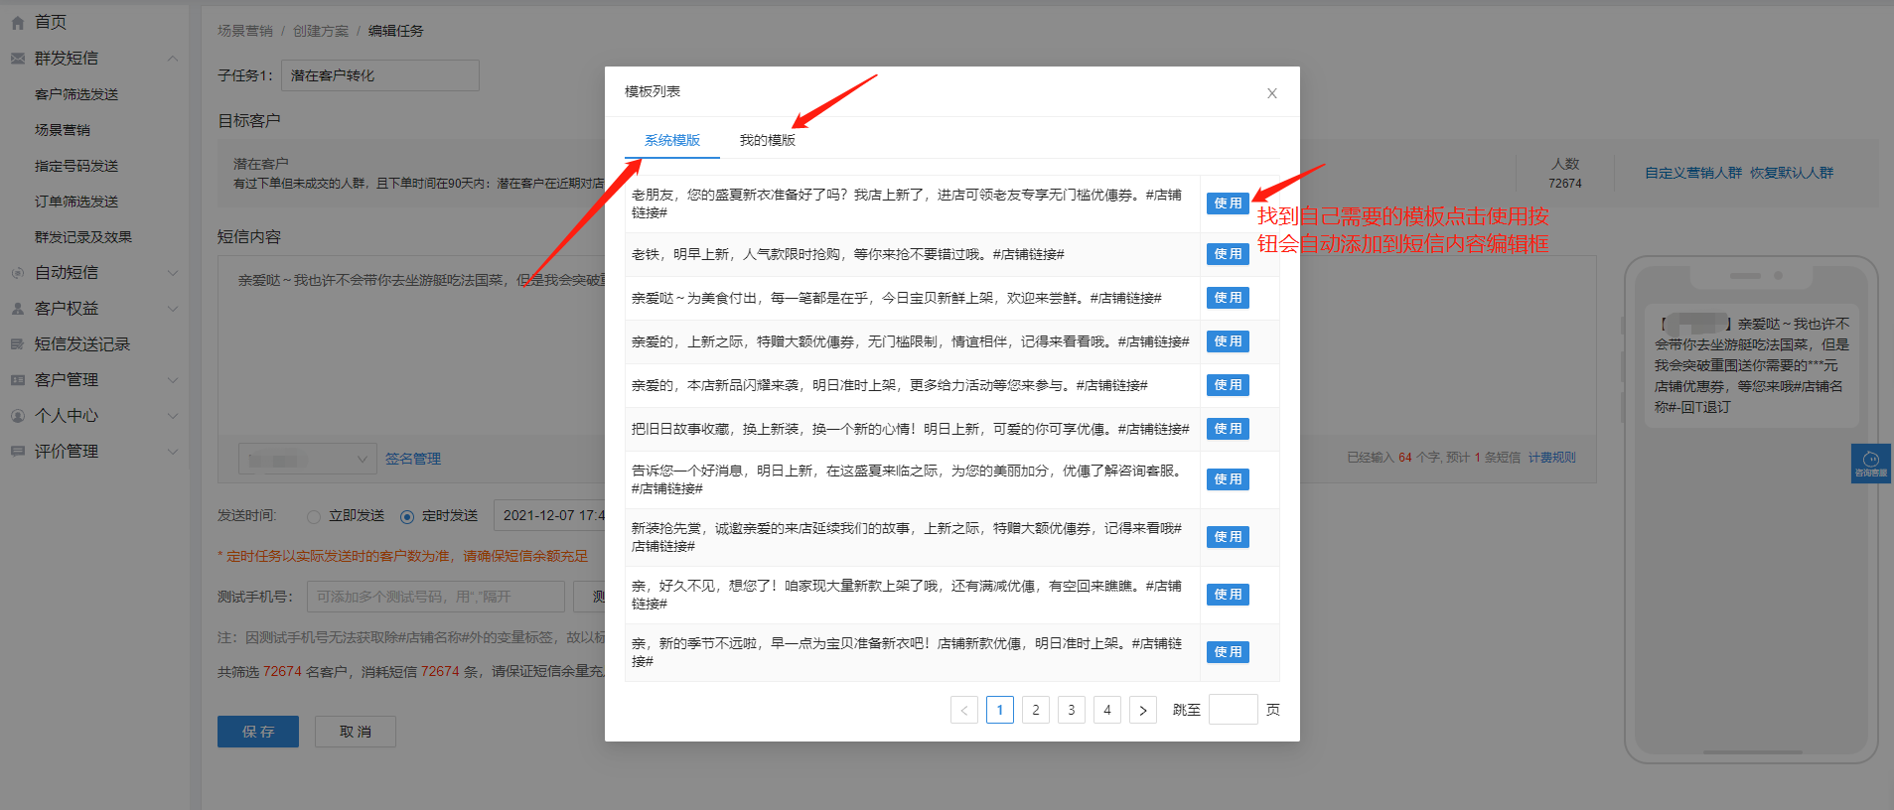Switch to 我的模版 tab
The height and width of the screenshot is (810, 1894).
tap(768, 140)
